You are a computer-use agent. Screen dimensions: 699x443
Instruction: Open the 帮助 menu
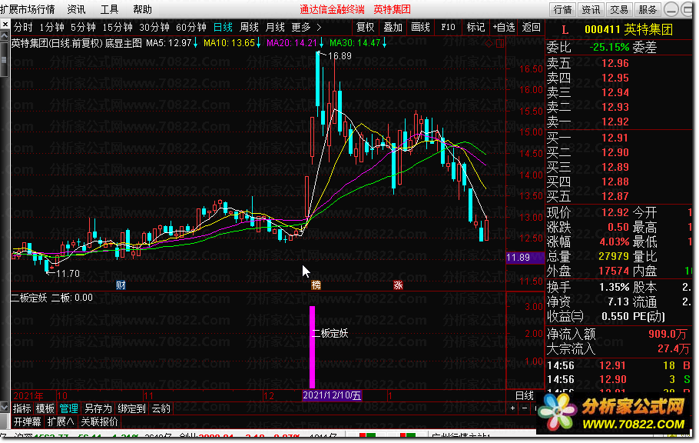point(142,9)
